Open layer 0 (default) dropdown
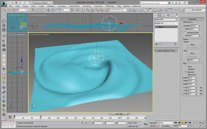 point(195,10)
